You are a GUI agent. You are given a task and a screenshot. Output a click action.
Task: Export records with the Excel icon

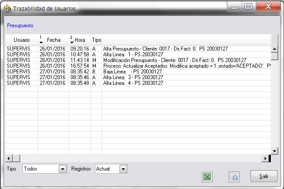pyautogui.click(x=207, y=177)
